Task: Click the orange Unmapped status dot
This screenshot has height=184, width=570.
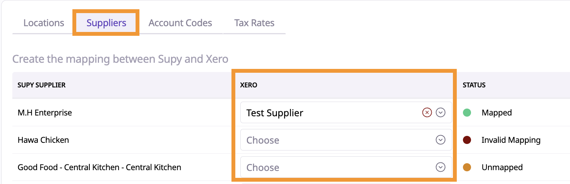Action: click(467, 167)
